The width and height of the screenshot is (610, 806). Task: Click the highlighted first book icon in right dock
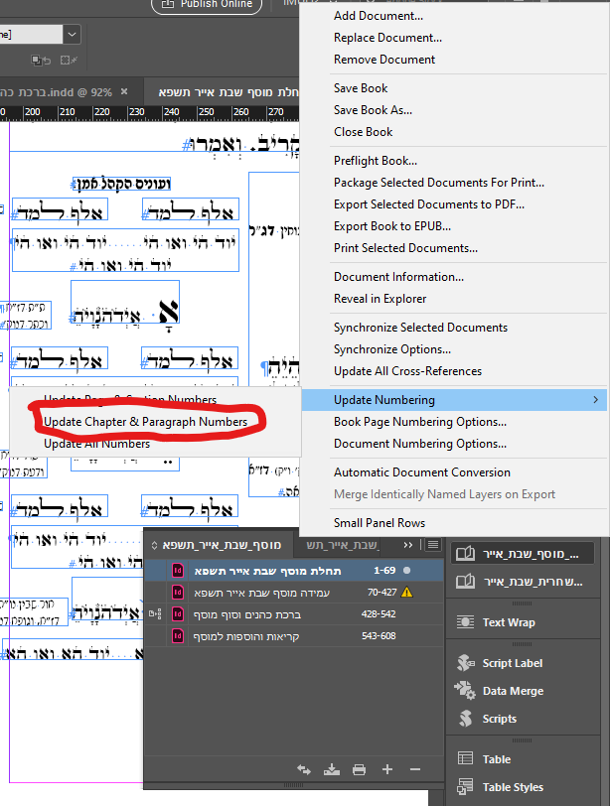click(466, 554)
